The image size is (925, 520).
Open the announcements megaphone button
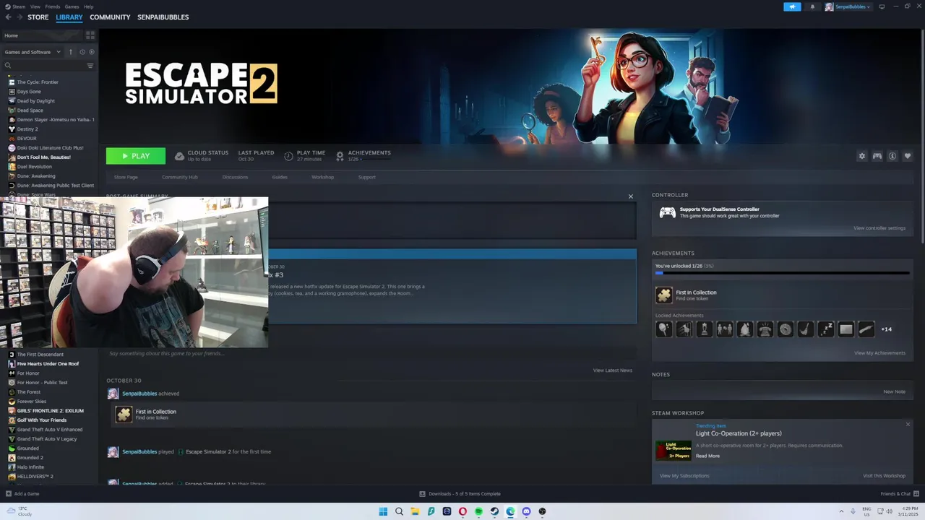click(792, 6)
